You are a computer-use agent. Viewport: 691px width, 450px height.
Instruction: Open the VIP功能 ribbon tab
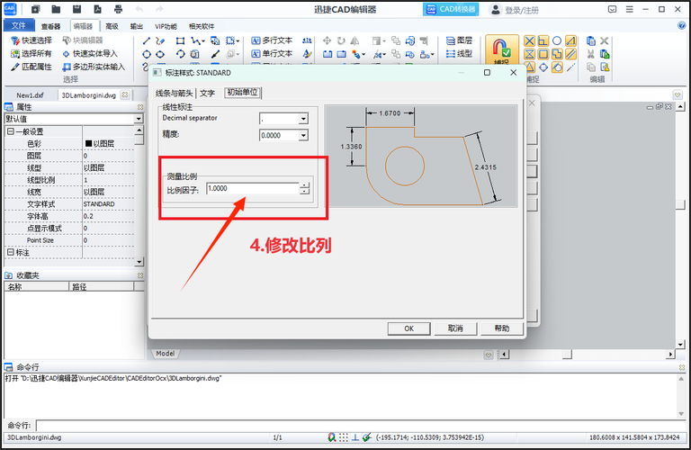[166, 26]
